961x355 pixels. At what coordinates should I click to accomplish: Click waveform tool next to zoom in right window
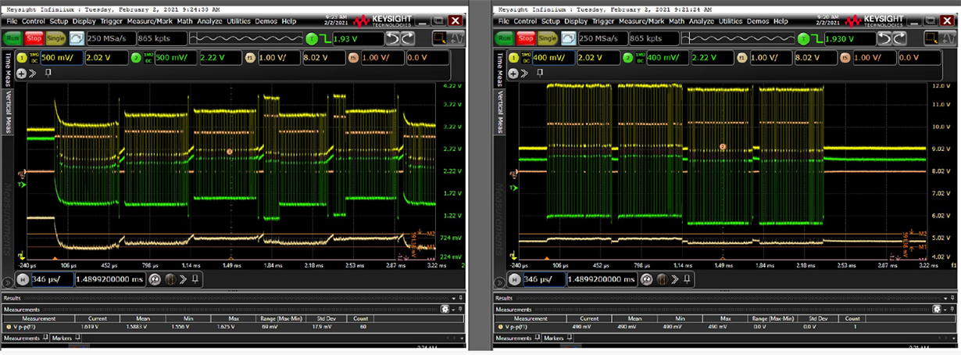948,38
